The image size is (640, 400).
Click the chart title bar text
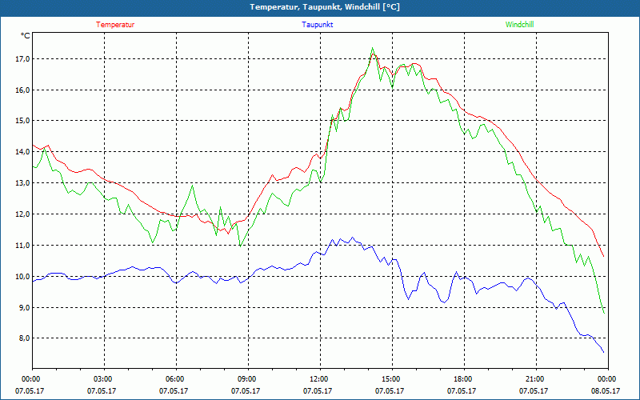[324, 7]
